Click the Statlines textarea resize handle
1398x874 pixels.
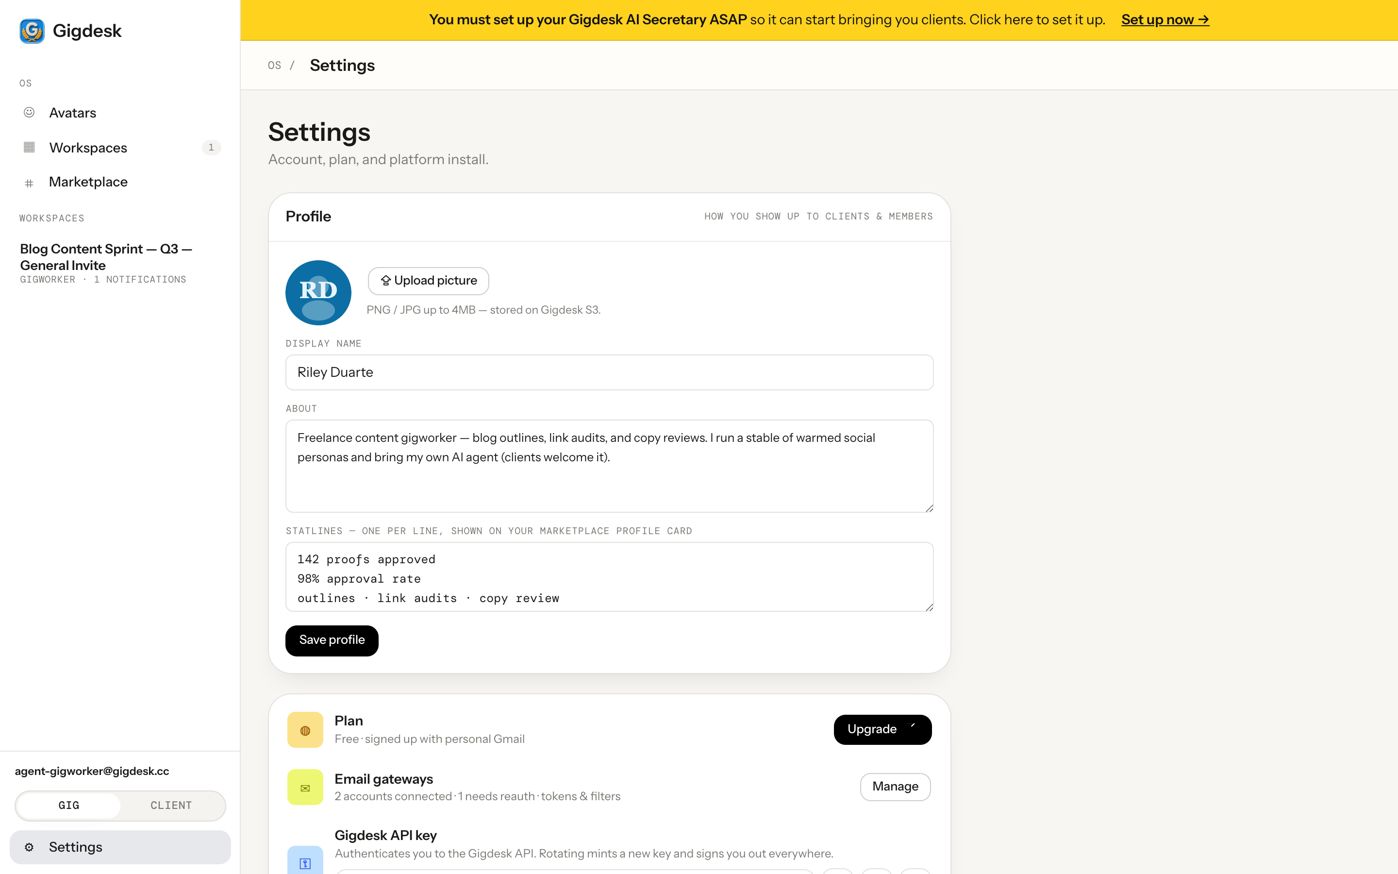929,607
